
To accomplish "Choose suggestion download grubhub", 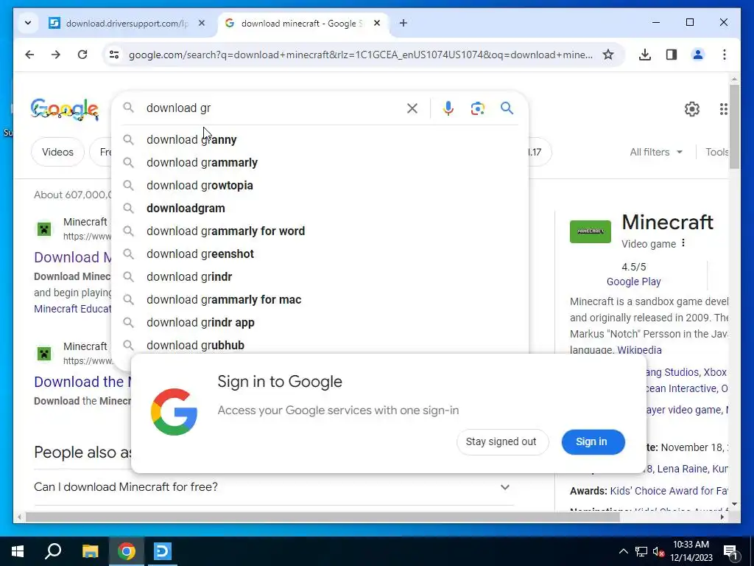I will coord(320,345).
